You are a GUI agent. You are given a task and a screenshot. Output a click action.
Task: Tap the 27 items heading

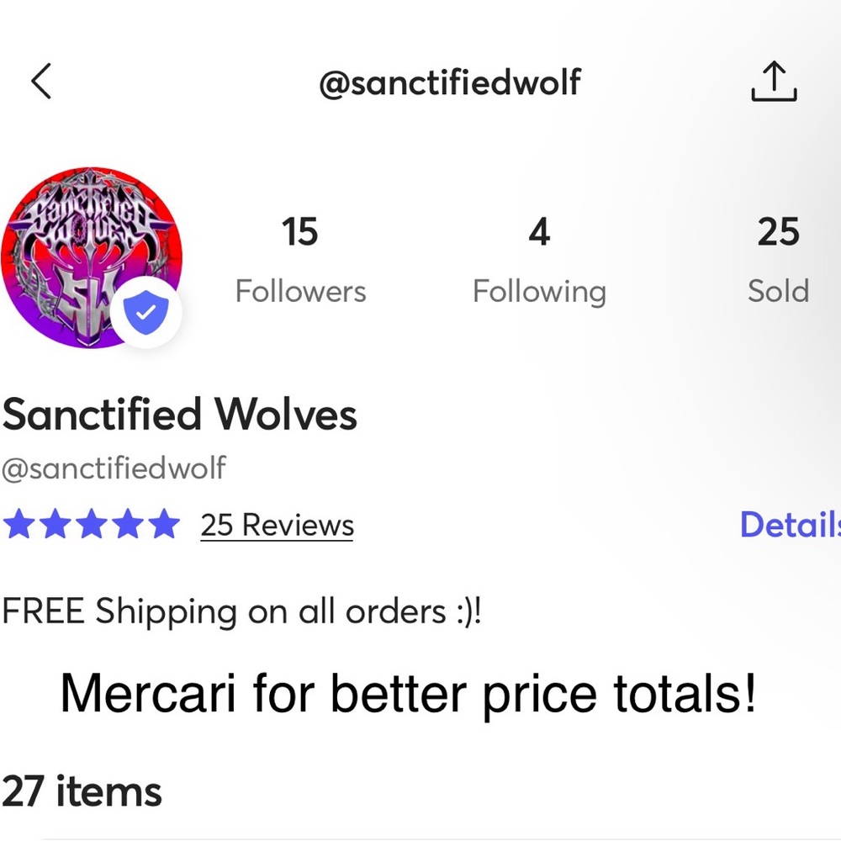point(82,791)
